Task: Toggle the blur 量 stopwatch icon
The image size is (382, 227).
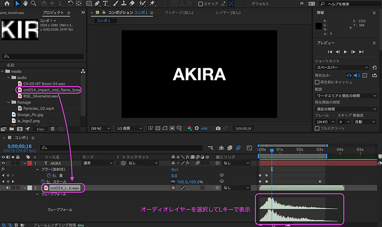Action: pyautogui.click(x=49, y=175)
